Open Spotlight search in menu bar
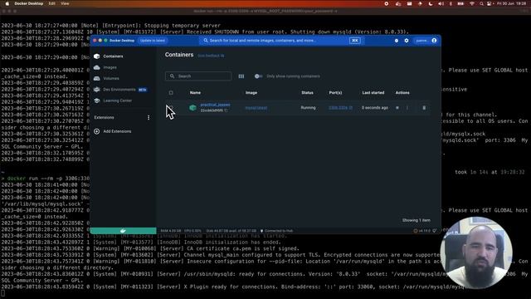Screen dimensions: 531x299 point(481,3)
